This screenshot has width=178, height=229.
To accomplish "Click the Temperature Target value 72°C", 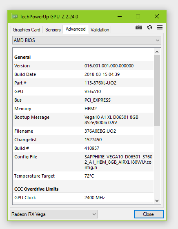I will pyautogui.click(x=89, y=176).
